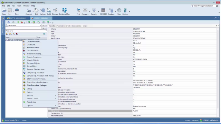
Task: Click the blue back navigation arrow icon
Action: click(x=8, y=22)
